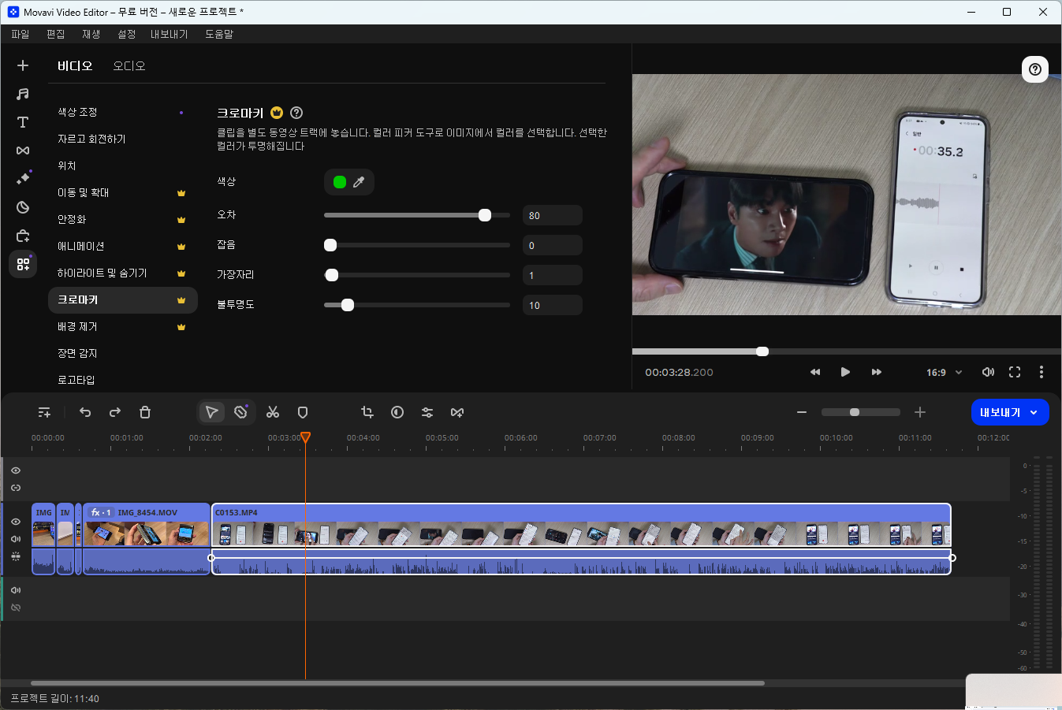Image resolution: width=1062 pixels, height=710 pixels.
Task: Mute preview volume speaker icon
Action: [x=988, y=372]
